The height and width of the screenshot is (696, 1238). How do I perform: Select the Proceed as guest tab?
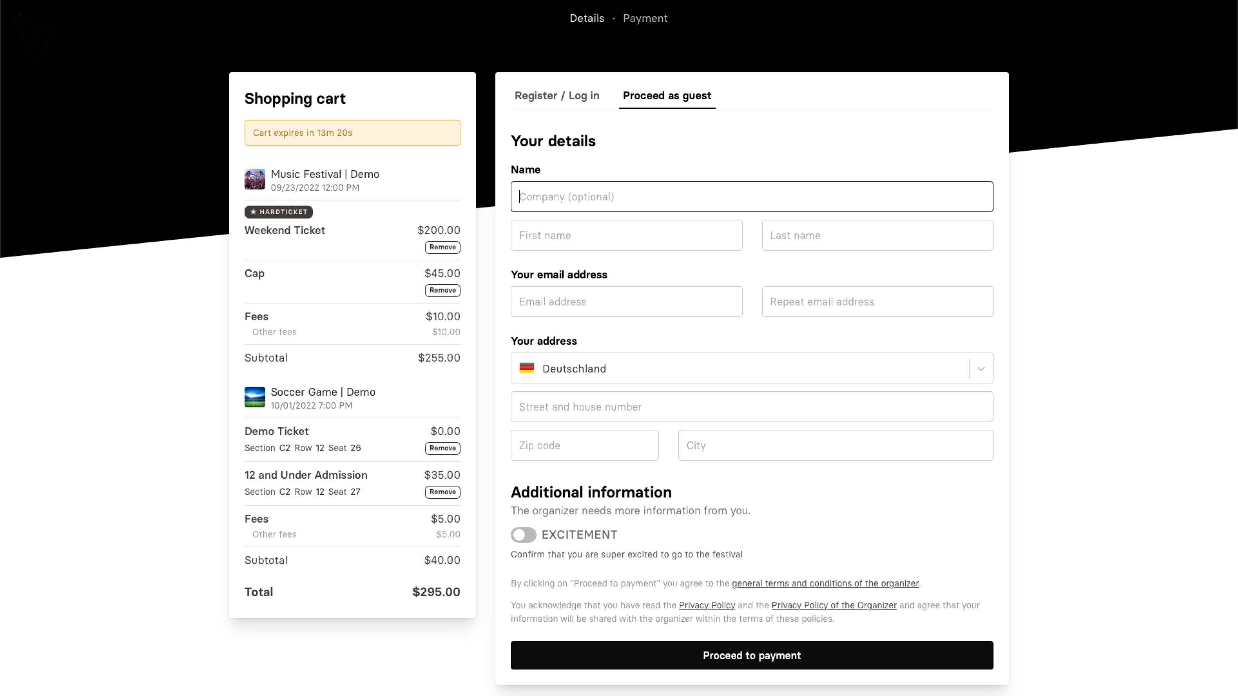pyautogui.click(x=667, y=96)
